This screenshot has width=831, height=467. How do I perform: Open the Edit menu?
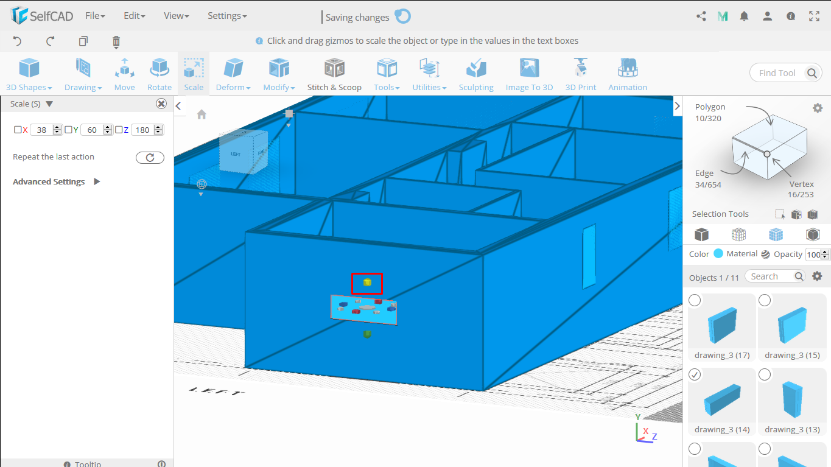coord(134,16)
